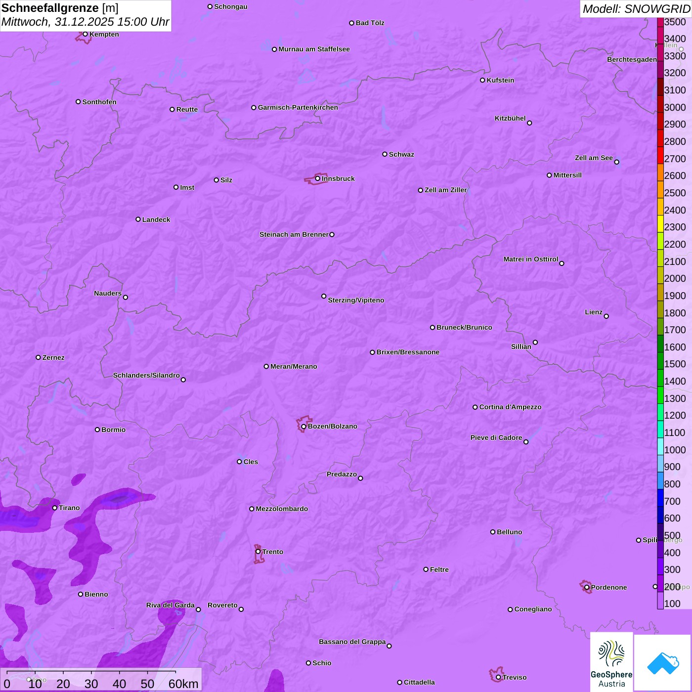
Task: Click the GeoSphere Austria logo
Action: (x=611, y=662)
